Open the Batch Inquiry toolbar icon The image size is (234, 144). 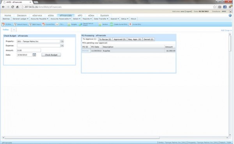click(35, 24)
